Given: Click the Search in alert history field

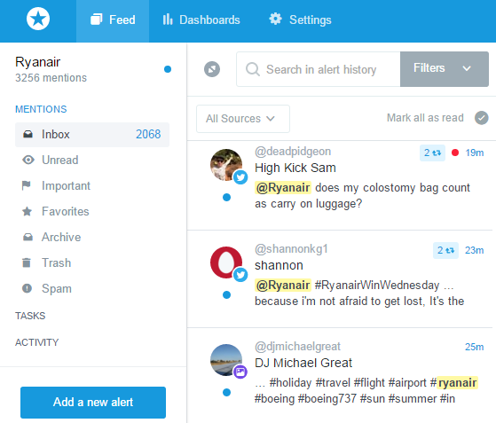Looking at the screenshot, I should point(319,69).
